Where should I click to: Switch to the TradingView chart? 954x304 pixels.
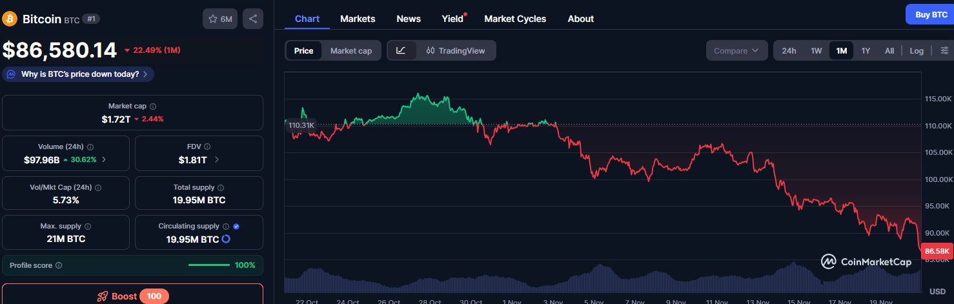(455, 50)
